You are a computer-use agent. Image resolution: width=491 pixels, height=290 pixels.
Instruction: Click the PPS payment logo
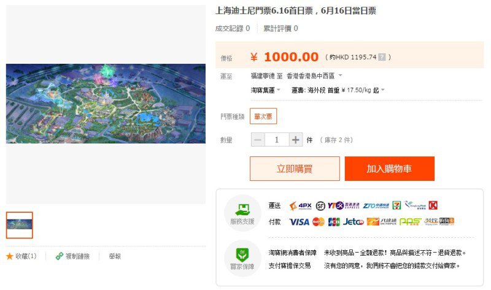[x=411, y=222]
